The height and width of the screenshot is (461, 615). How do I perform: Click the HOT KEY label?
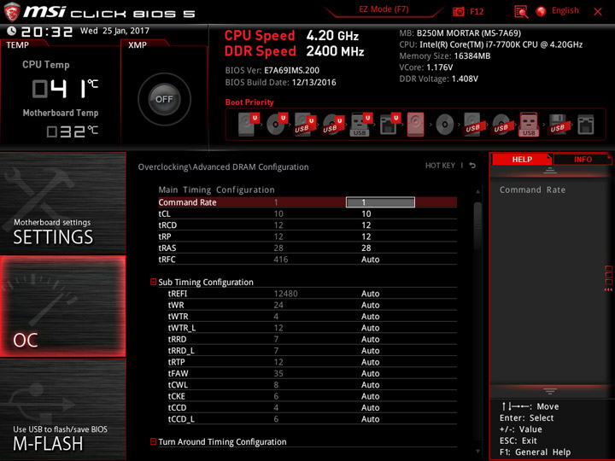coord(440,166)
